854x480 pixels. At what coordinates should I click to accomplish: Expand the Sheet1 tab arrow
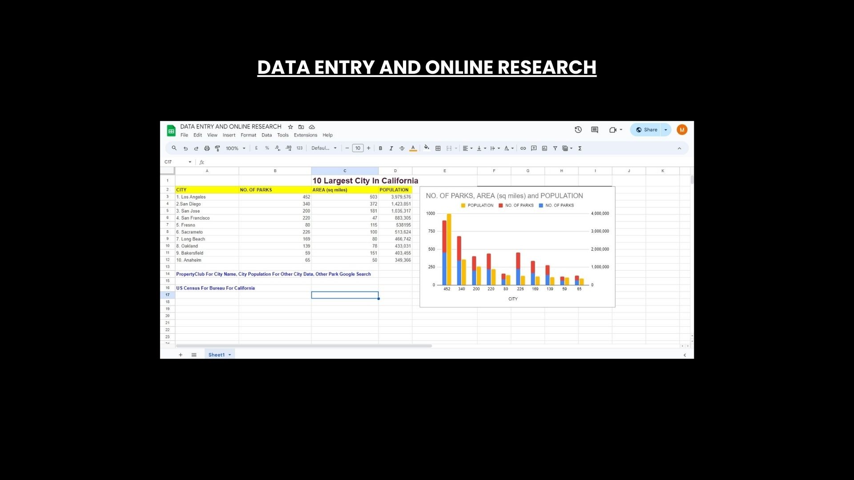[x=230, y=355]
